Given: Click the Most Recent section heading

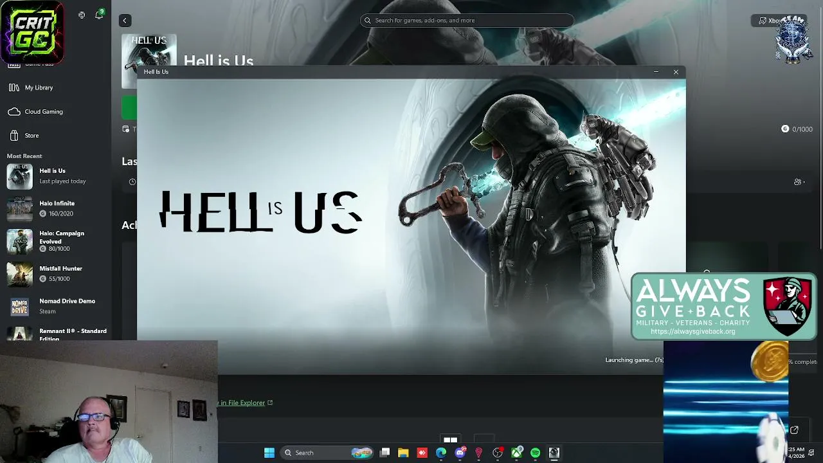Looking at the screenshot, I should pyautogui.click(x=24, y=156).
